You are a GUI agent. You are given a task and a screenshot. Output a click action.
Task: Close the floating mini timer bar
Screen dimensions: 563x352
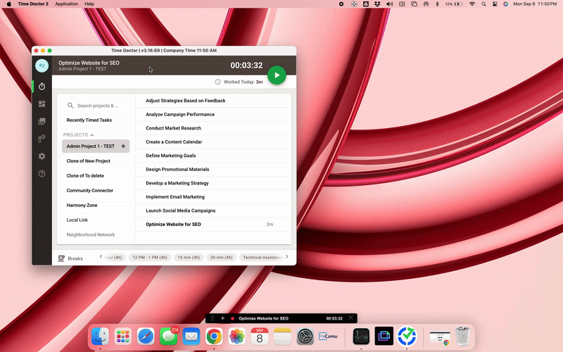click(350, 318)
